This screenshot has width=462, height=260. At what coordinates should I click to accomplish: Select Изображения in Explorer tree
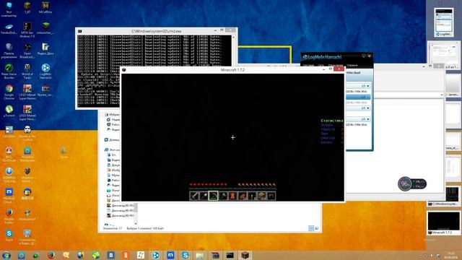(113, 170)
